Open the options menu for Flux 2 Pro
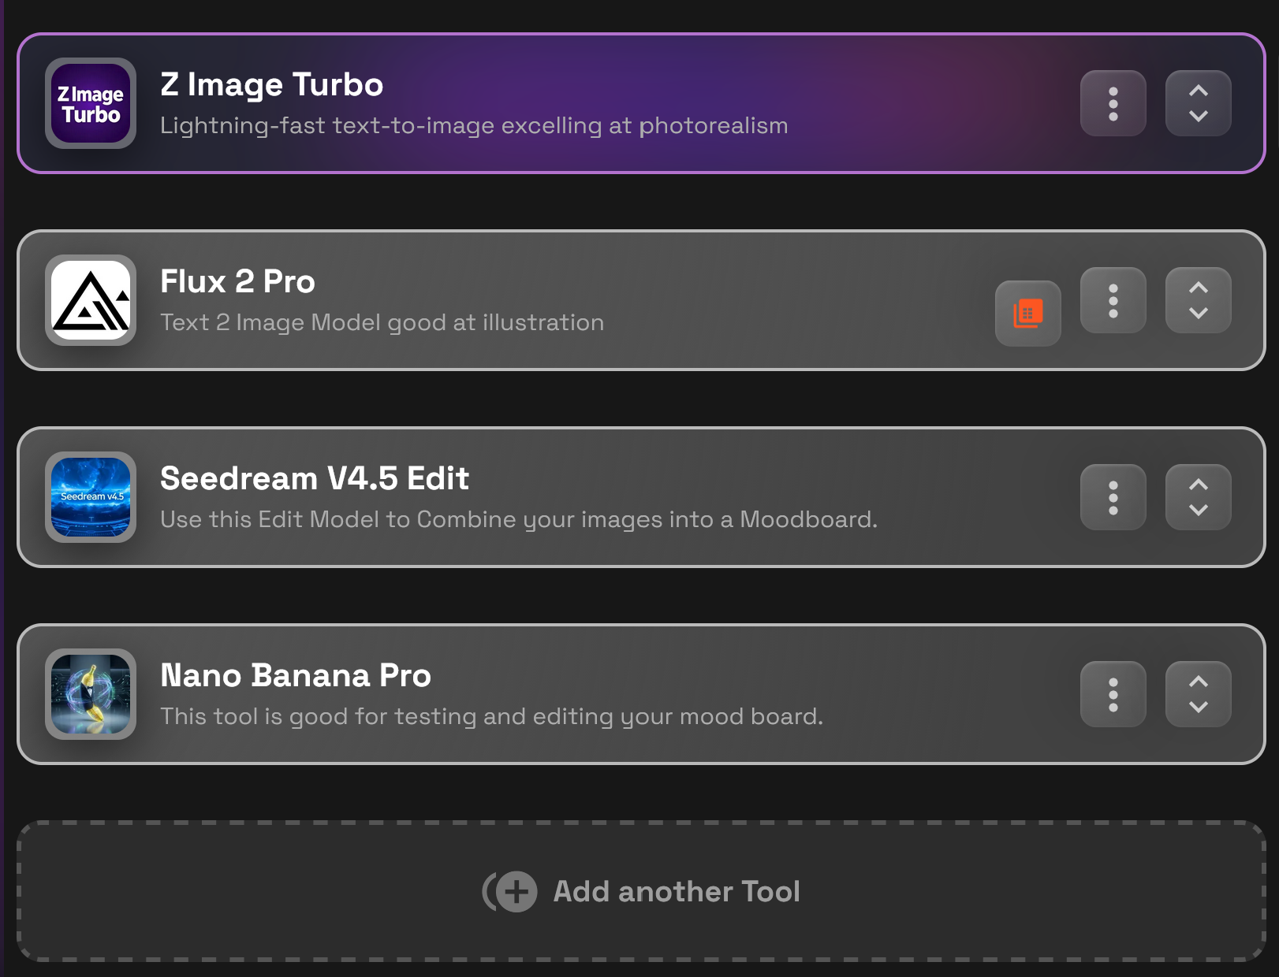This screenshot has height=977, width=1279. (1113, 301)
